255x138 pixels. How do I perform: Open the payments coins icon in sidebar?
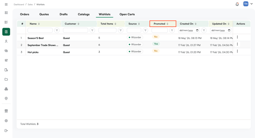[6, 51]
